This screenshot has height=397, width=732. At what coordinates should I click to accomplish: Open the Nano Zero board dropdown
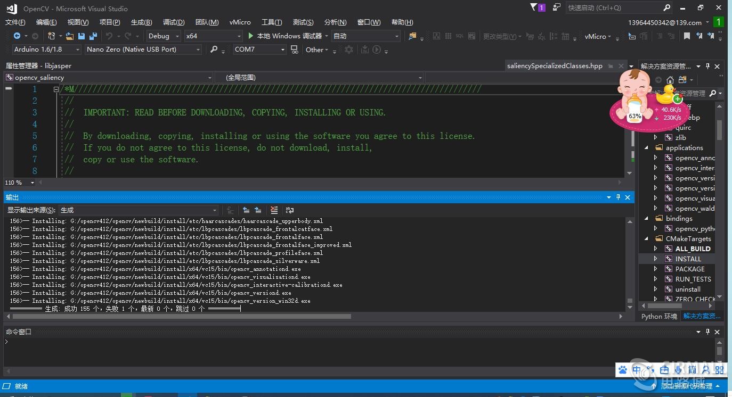tap(143, 49)
